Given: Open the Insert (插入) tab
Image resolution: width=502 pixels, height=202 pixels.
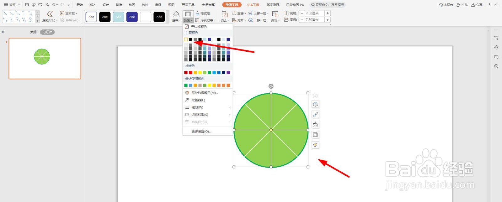Looking at the screenshot, I should (x=93, y=5).
